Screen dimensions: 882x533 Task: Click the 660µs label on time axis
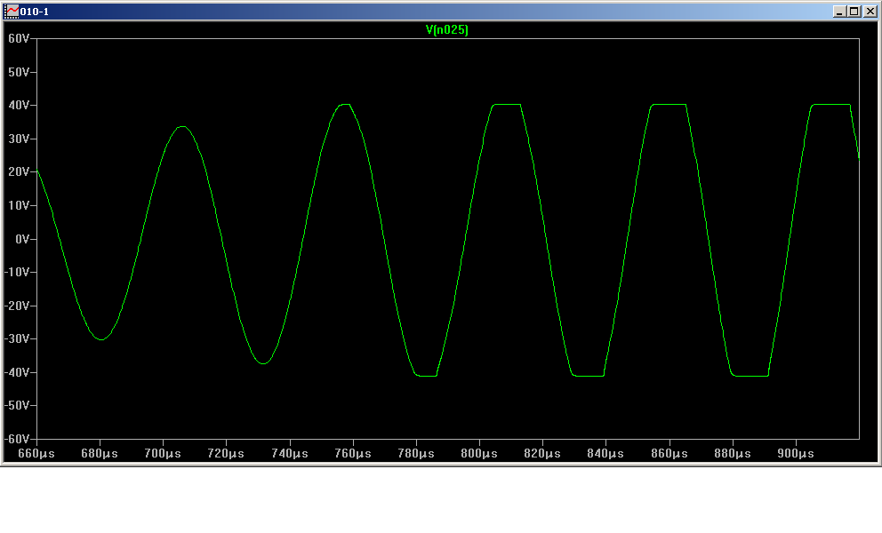click(x=36, y=453)
